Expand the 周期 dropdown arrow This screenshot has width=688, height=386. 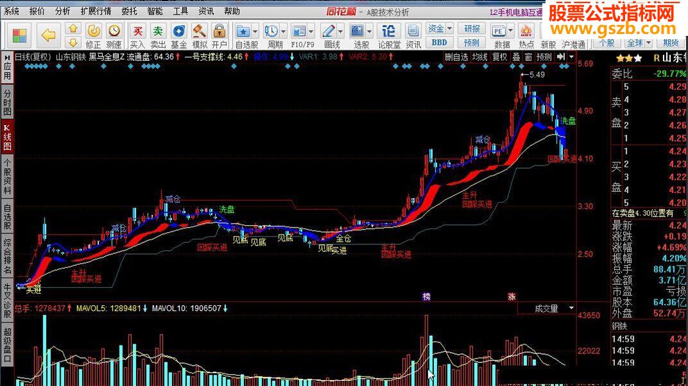click(283, 31)
